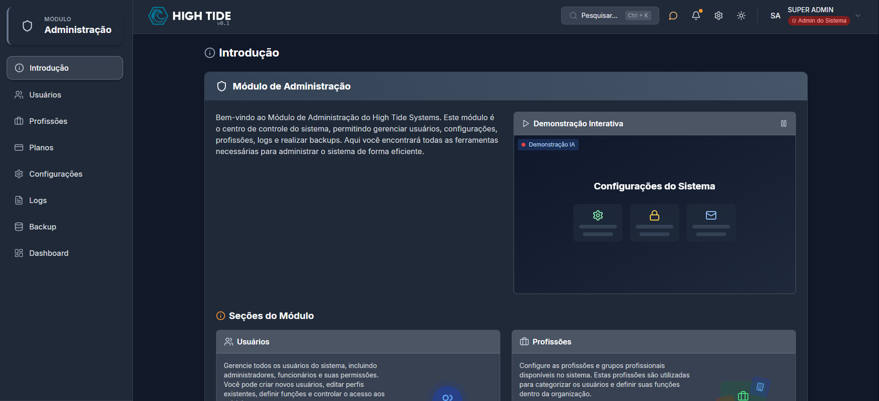
Task: Click the Seções do Módulo heading
Action: click(x=271, y=316)
